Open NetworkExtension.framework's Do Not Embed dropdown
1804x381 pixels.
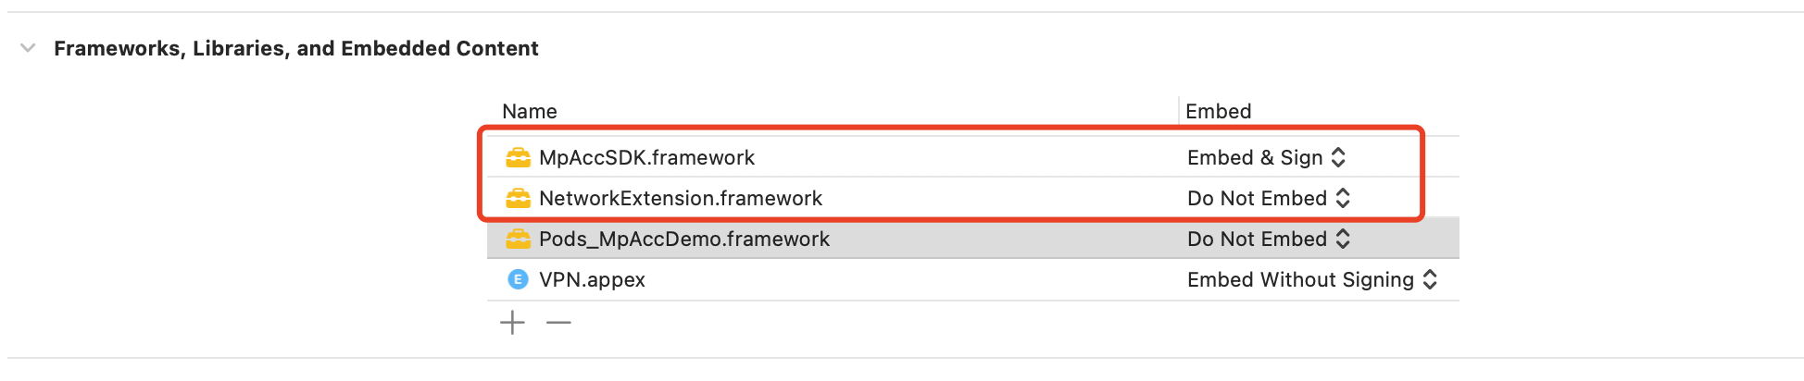tap(1269, 198)
